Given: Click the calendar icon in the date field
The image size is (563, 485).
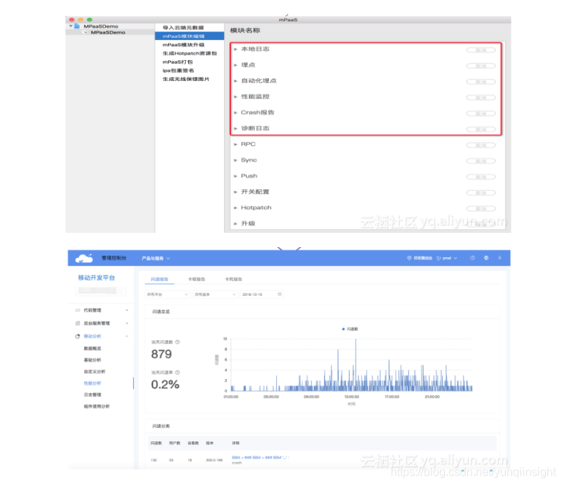Looking at the screenshot, I should pos(279,294).
